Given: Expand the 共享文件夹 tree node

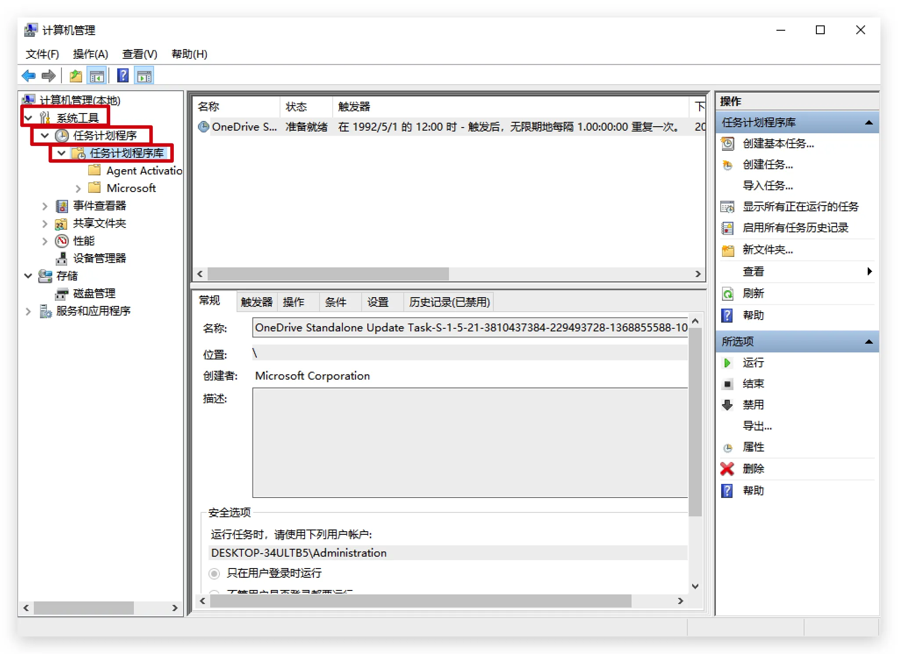Looking at the screenshot, I should click(x=45, y=224).
